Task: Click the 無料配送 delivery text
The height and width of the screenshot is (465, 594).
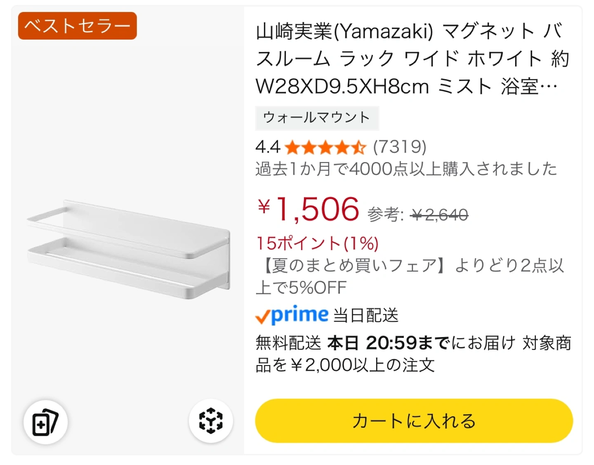Action: click(288, 343)
